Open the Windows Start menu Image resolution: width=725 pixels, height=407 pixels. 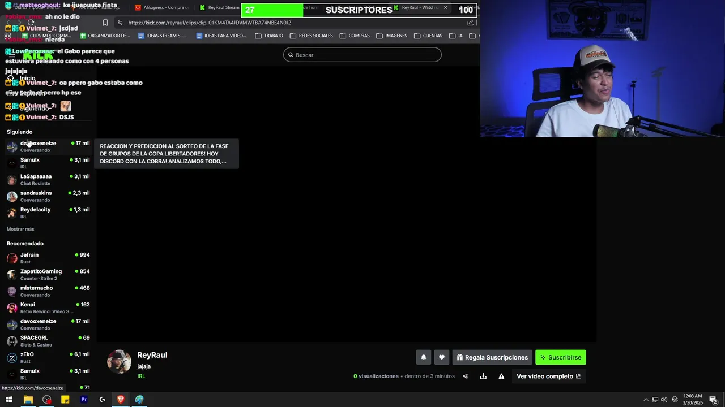9,400
